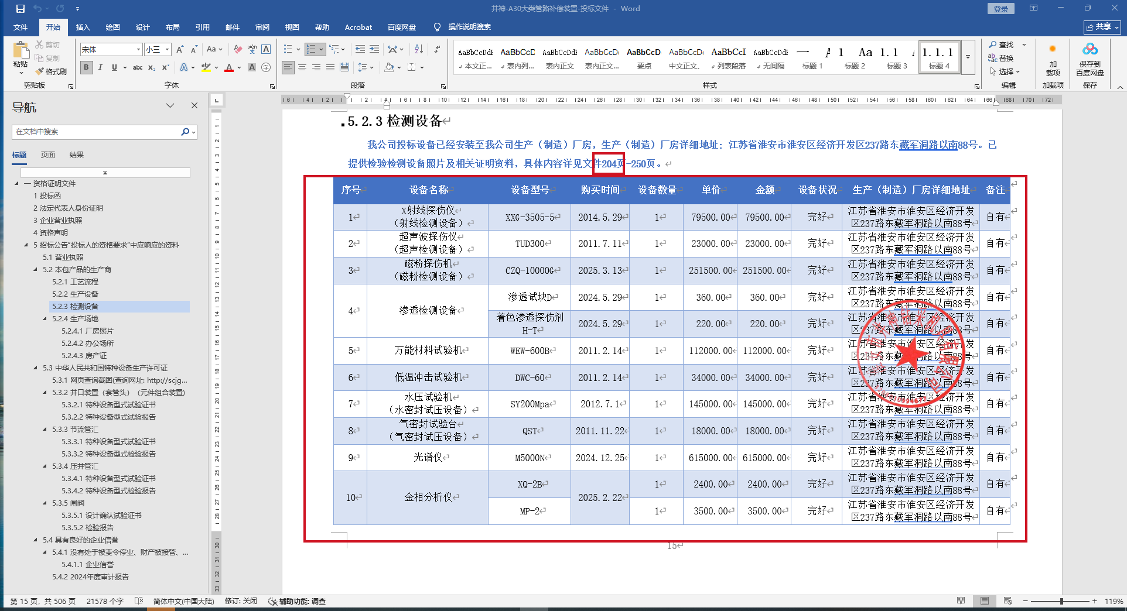Insert an enclosed character (字 in circle)
This screenshot has width=1127, height=611.
[x=266, y=67]
